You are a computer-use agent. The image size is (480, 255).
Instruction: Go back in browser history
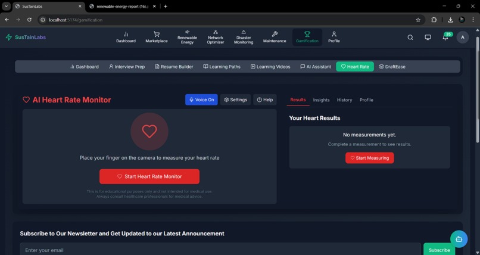(x=7, y=20)
